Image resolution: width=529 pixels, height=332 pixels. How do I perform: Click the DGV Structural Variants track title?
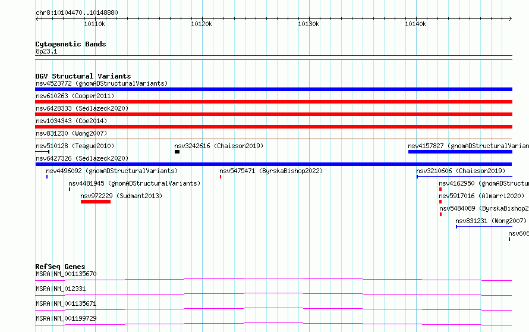83,76
